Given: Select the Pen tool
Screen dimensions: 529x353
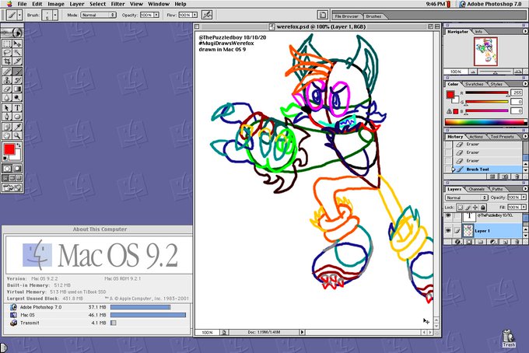Looking at the screenshot, I should coord(7,117).
